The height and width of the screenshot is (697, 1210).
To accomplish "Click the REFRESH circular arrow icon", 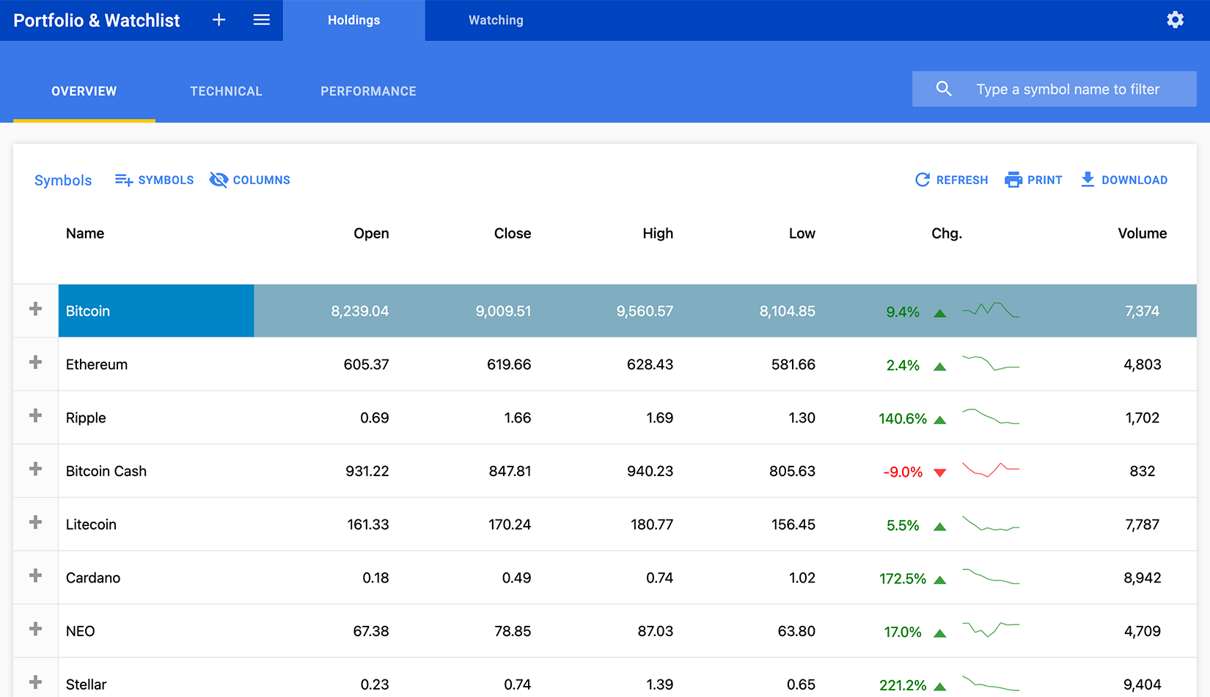I will coord(923,180).
